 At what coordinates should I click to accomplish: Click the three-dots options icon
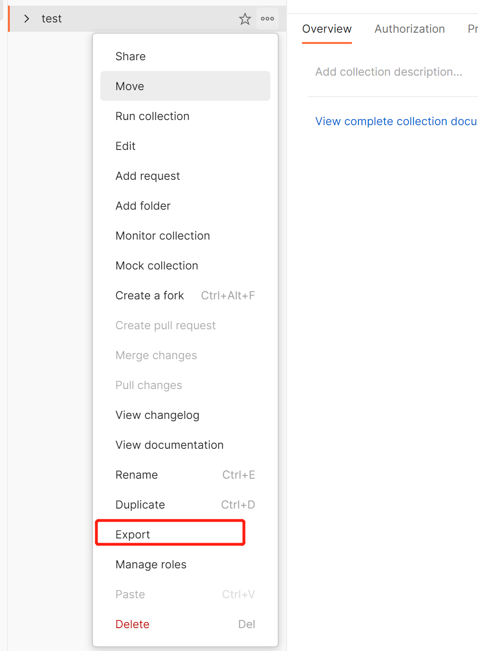[x=267, y=19]
